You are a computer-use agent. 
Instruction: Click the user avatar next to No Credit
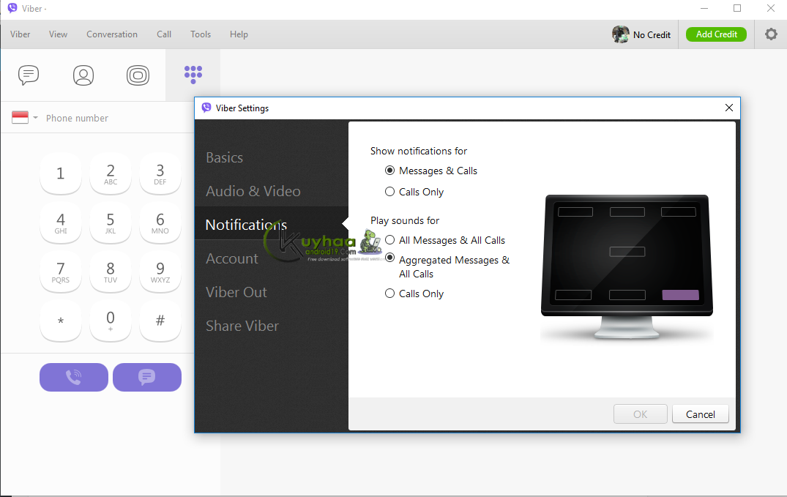tap(620, 34)
